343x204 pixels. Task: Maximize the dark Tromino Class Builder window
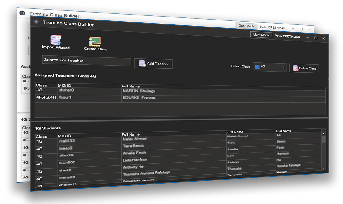[316, 38]
